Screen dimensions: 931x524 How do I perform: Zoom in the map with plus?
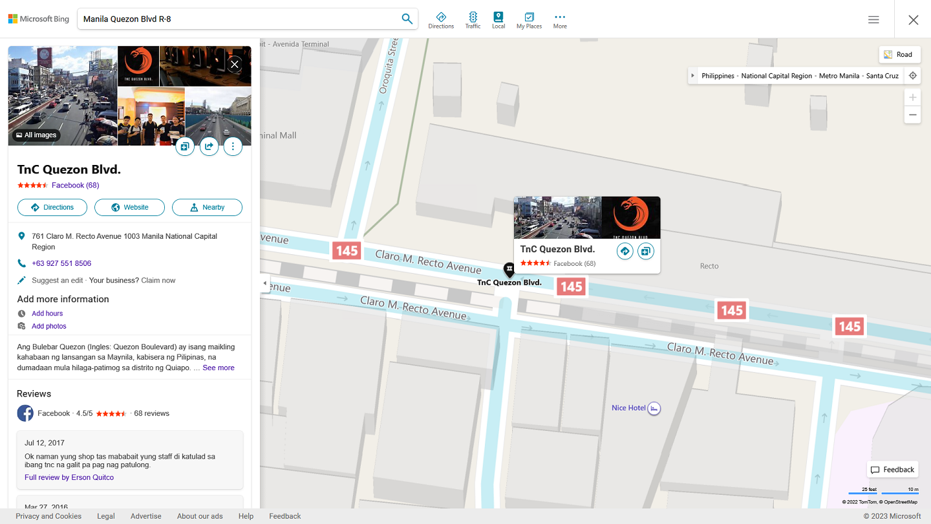point(912,98)
